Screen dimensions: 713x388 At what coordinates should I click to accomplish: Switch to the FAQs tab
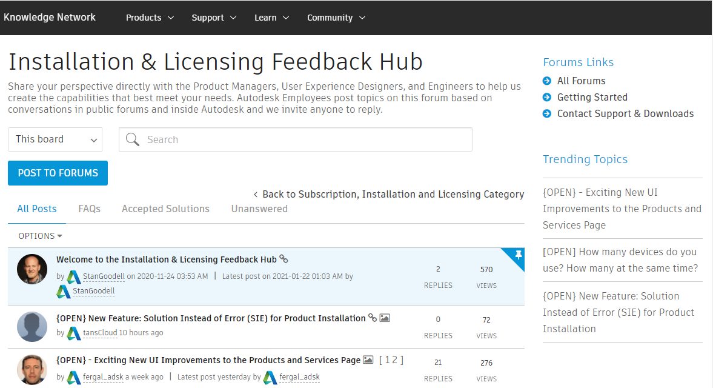click(x=89, y=209)
